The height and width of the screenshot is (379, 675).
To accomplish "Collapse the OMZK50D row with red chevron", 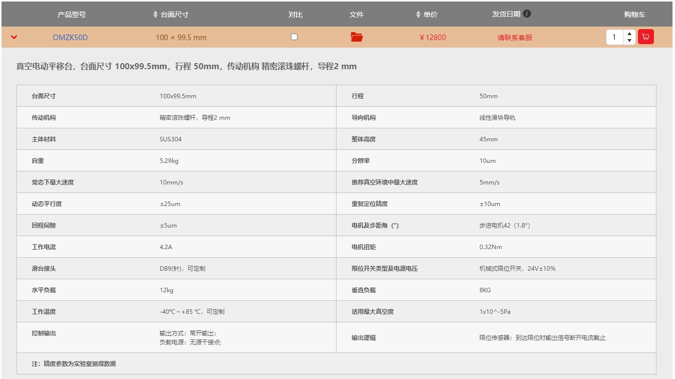I will 14,37.
